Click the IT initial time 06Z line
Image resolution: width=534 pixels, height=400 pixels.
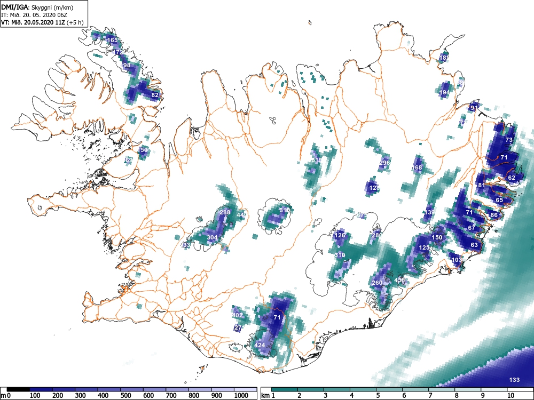coord(35,15)
